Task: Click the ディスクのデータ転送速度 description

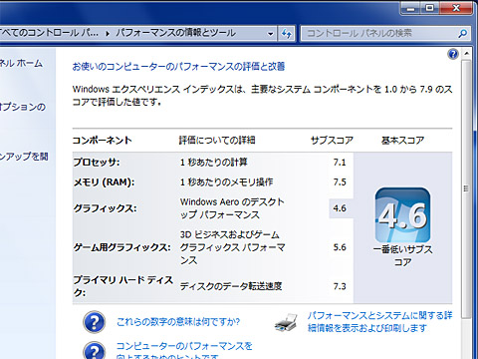Action: pos(231,286)
